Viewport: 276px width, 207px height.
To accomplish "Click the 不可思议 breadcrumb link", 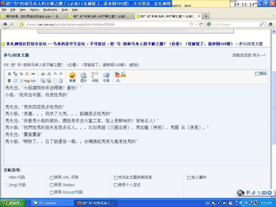I will tap(98, 44).
